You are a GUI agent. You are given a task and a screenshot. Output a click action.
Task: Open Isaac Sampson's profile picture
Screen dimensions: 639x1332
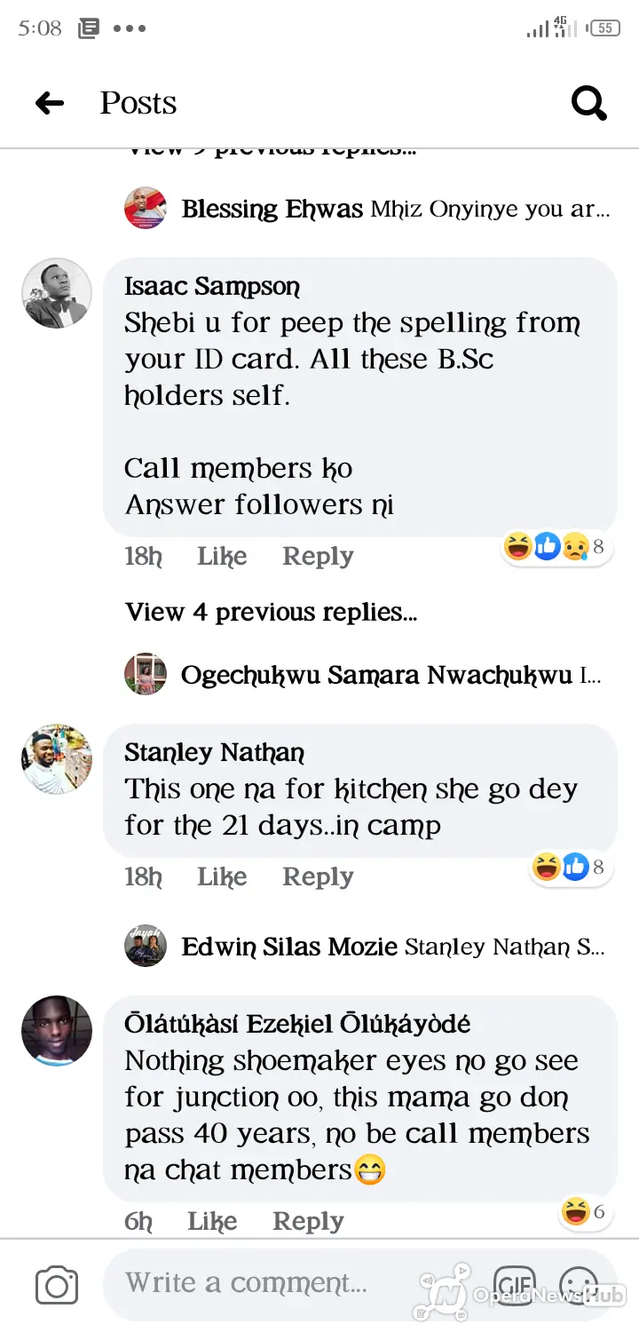coord(57,293)
